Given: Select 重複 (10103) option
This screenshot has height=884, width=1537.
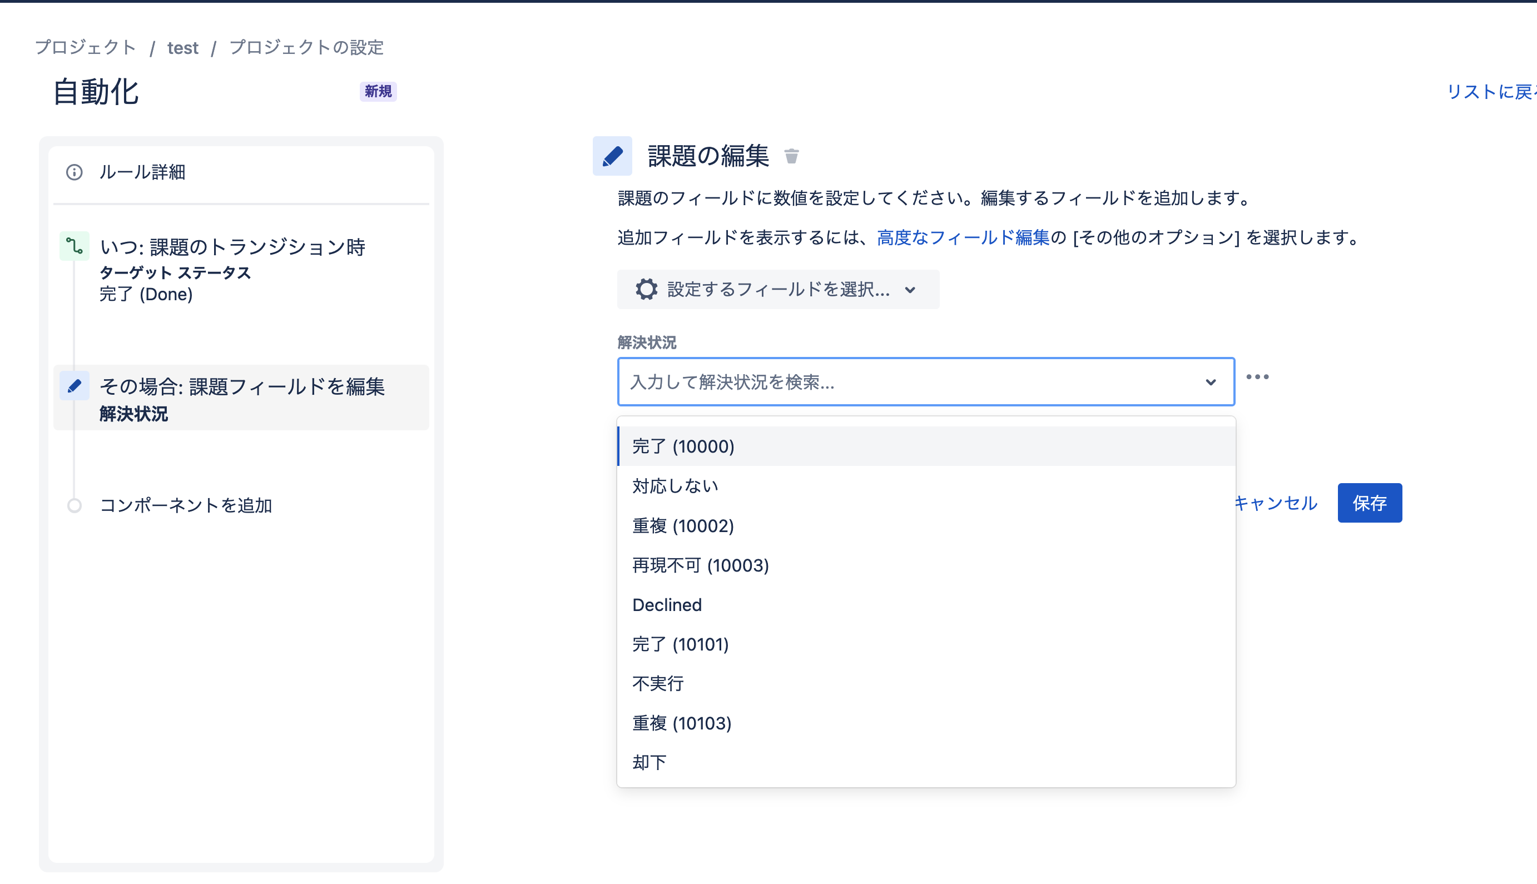Looking at the screenshot, I should (926, 723).
